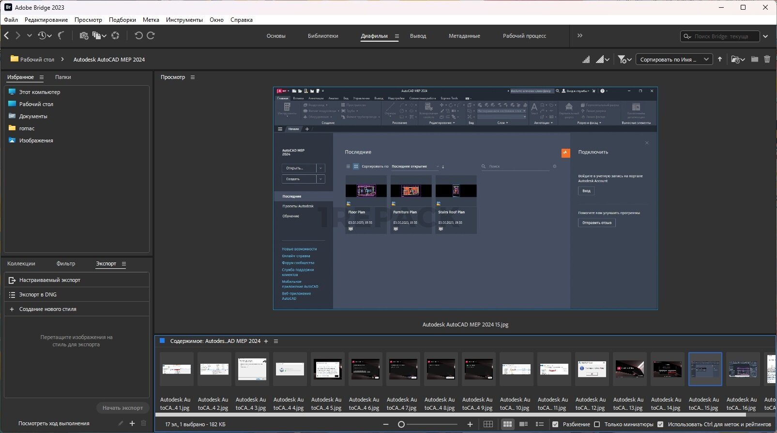The image size is (777, 433).
Task: Click the Delete item trash icon
Action: click(767, 59)
